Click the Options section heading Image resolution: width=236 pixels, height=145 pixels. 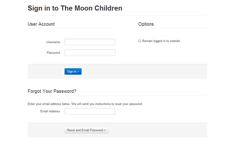point(146,24)
